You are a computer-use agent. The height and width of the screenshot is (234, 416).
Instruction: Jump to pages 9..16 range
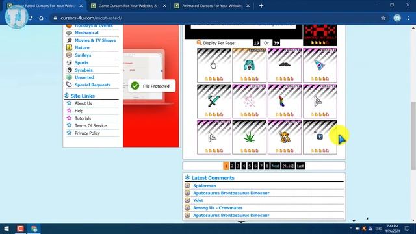pos(288,166)
